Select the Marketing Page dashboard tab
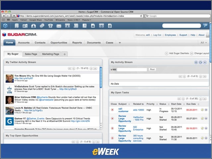Viewport: 212px width, 159px height. pos(51,54)
